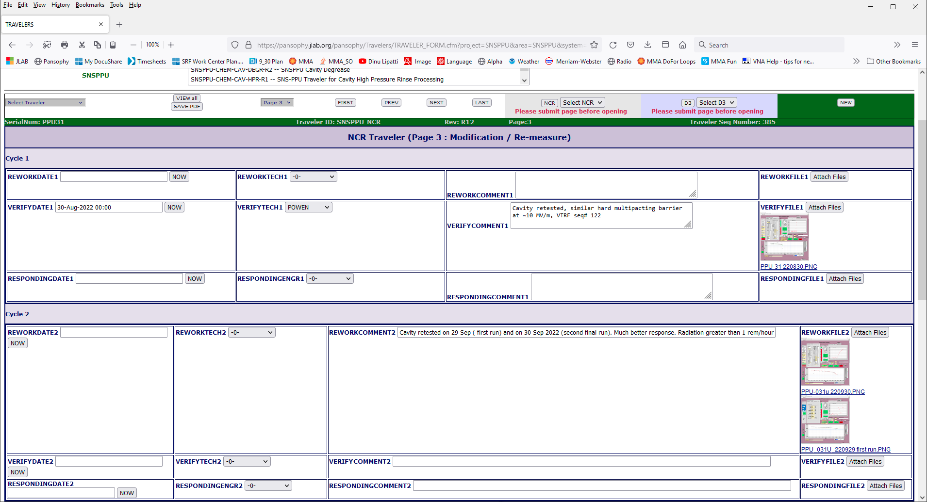This screenshot has width=927, height=502.
Task: Open the JLAB bookmark
Action: click(x=17, y=61)
